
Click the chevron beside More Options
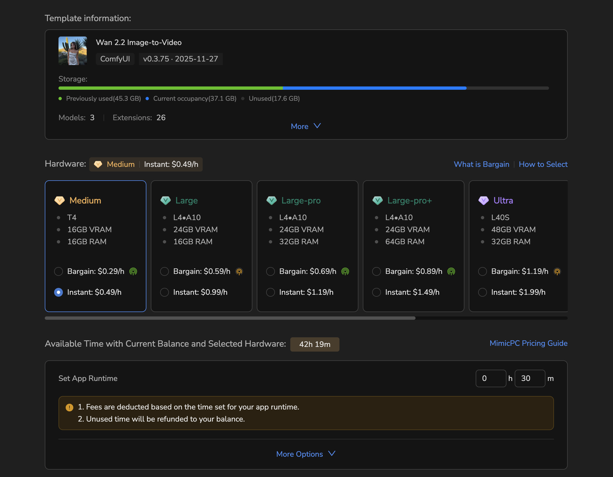(x=332, y=453)
